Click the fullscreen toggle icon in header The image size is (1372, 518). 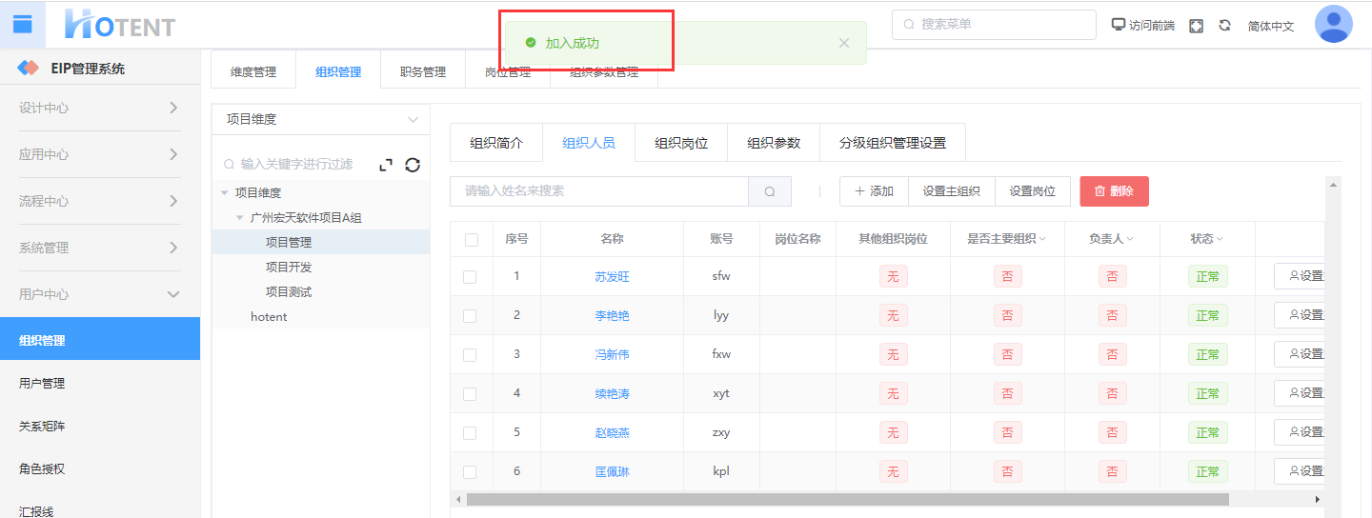(x=1196, y=26)
